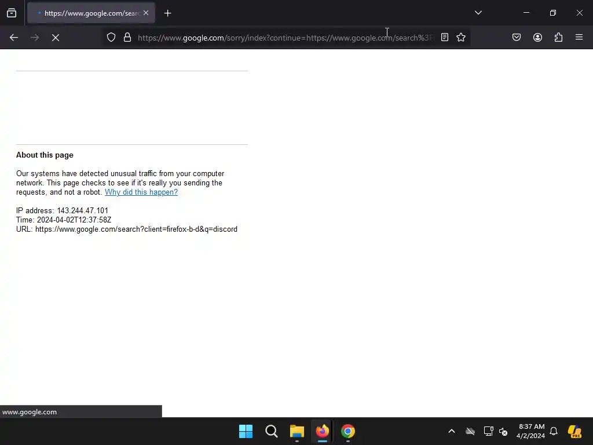Open tracking protection shield panel
Viewport: 593px width, 445px height.
point(111,38)
